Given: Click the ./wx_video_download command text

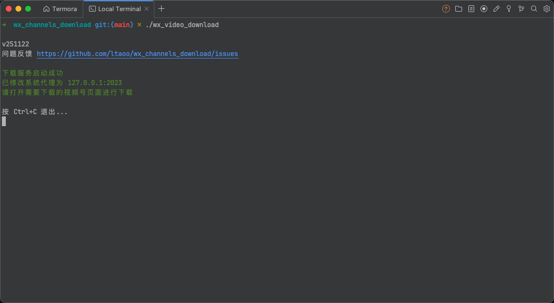Looking at the screenshot, I should pyautogui.click(x=182, y=25).
